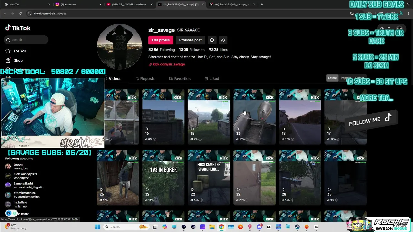Screen dimensions: 413x232
Task: Open the video with 17 views
Action: click(x=345, y=117)
